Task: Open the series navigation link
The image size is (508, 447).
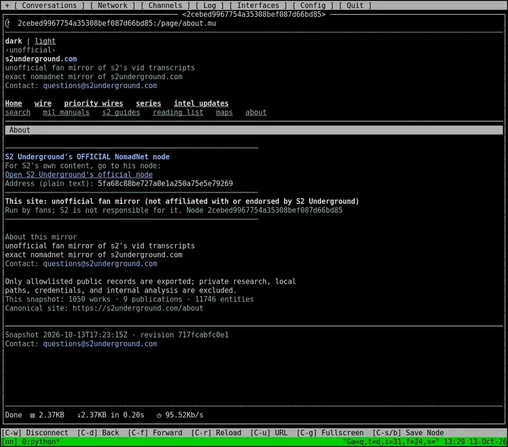Action: click(x=148, y=103)
